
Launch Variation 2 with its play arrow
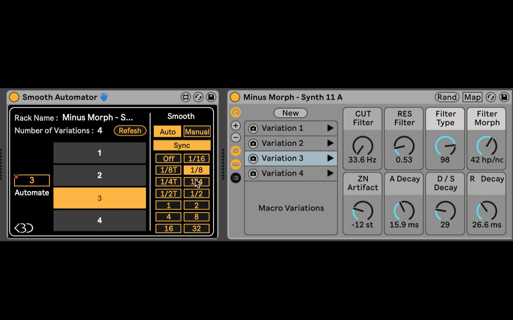coord(330,143)
